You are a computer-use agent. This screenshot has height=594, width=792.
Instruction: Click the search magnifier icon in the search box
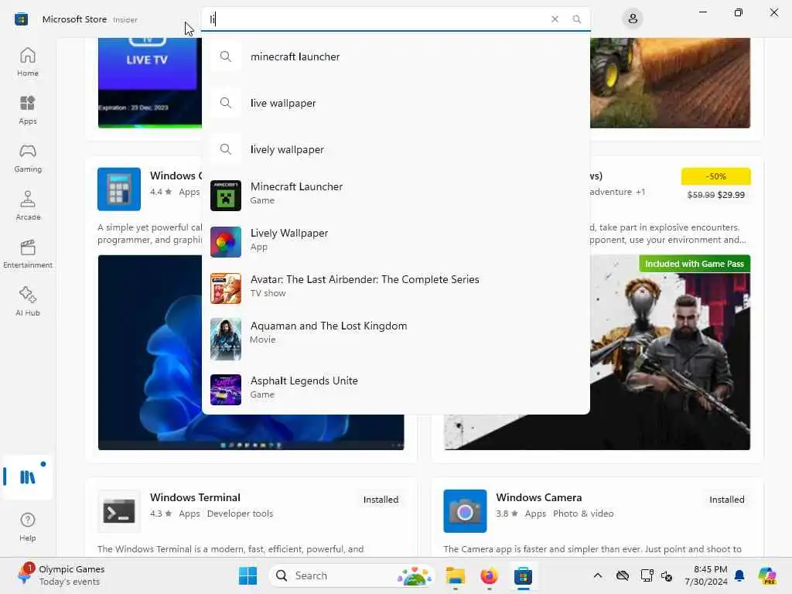pyautogui.click(x=577, y=19)
